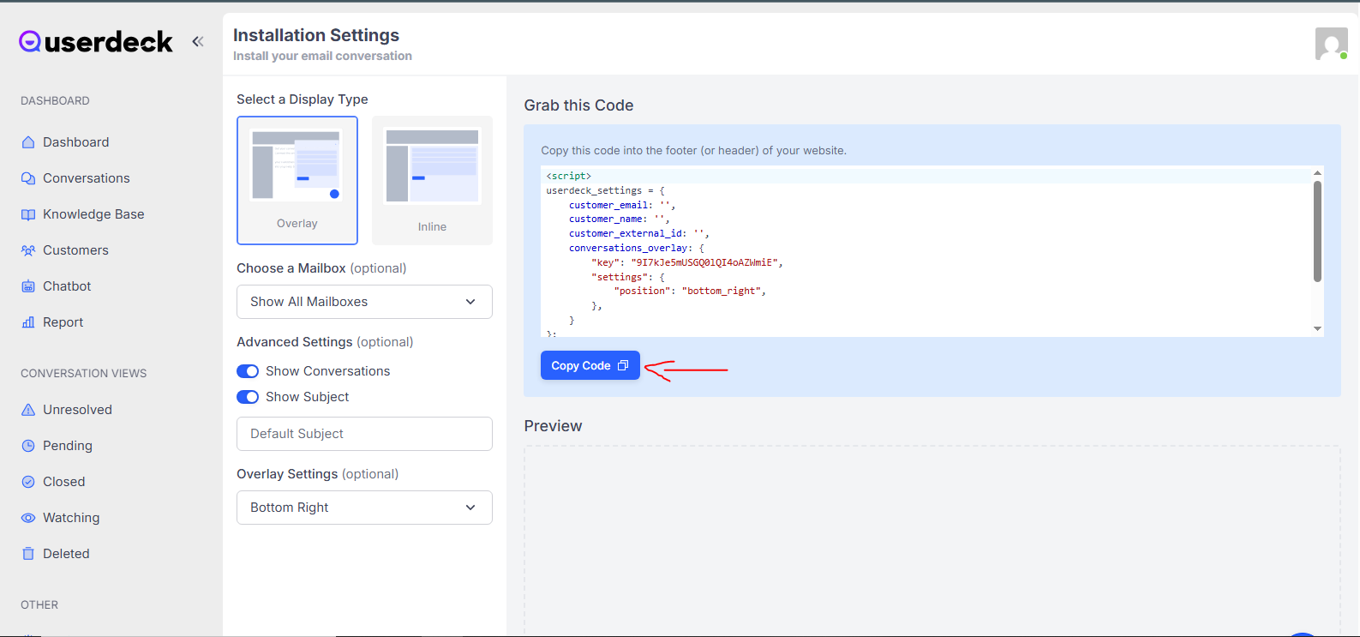This screenshot has width=1360, height=637.
Task: Navigate to Customers page
Action: click(x=75, y=250)
